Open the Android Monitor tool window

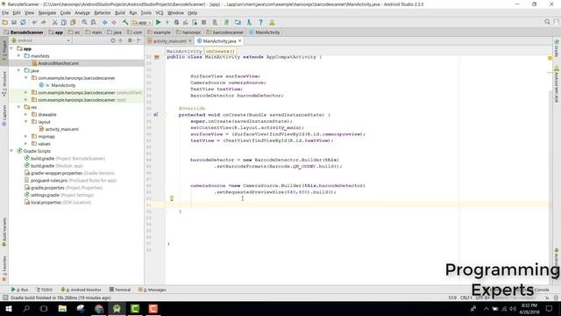(82, 290)
